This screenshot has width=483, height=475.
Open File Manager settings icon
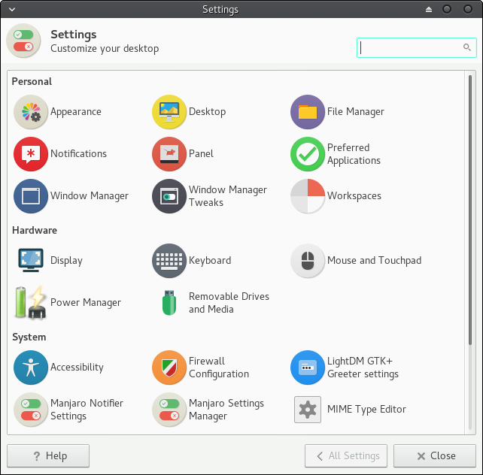click(x=308, y=112)
